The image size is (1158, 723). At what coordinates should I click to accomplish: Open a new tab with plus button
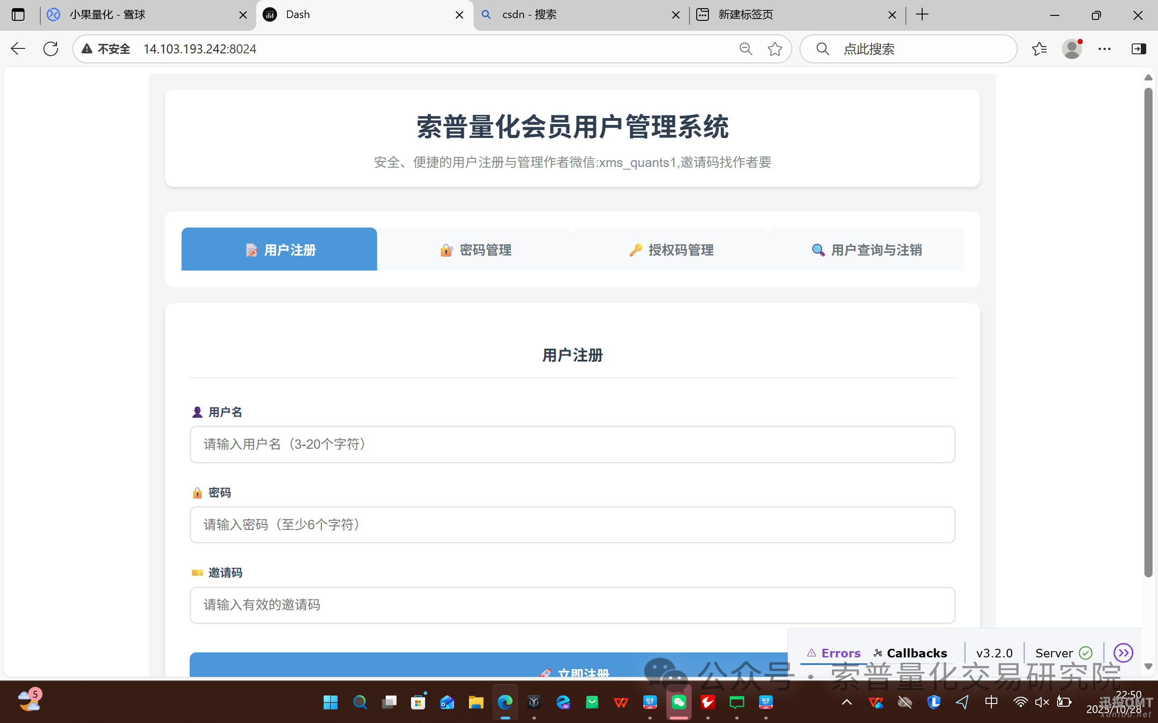point(922,15)
